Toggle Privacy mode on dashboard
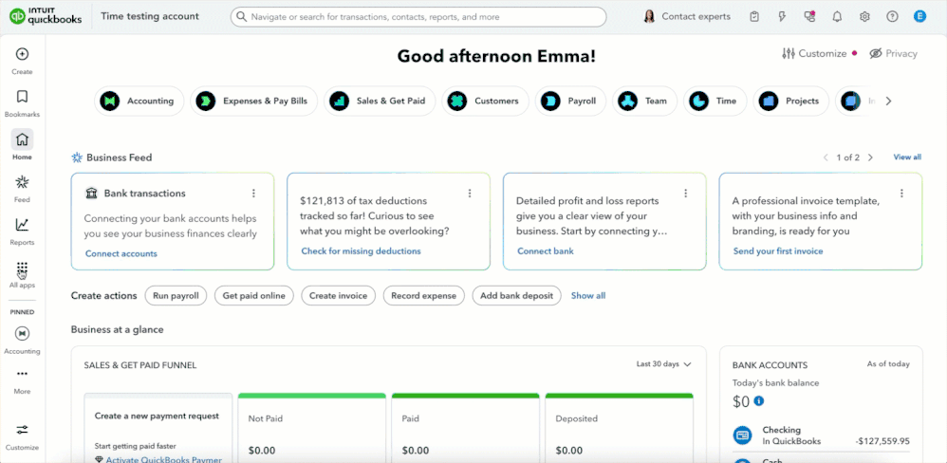The width and height of the screenshot is (947, 463). tap(893, 54)
